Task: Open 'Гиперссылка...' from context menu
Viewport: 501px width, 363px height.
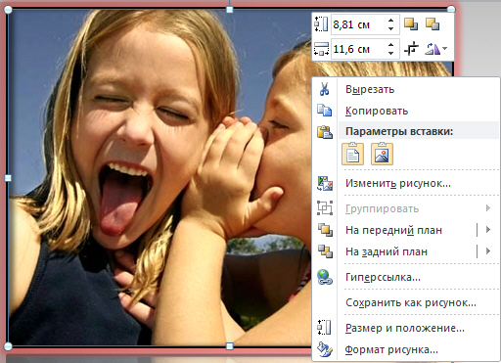Action: [406, 277]
